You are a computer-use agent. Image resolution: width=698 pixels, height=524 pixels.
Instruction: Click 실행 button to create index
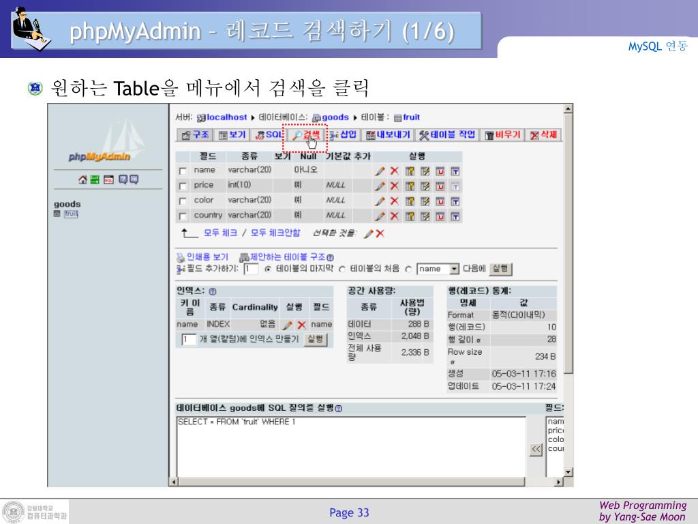pos(316,340)
